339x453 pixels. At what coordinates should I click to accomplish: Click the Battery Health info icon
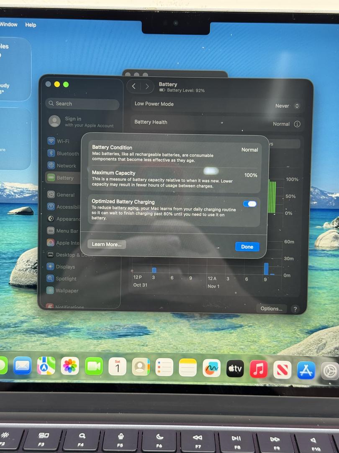pyautogui.click(x=297, y=124)
